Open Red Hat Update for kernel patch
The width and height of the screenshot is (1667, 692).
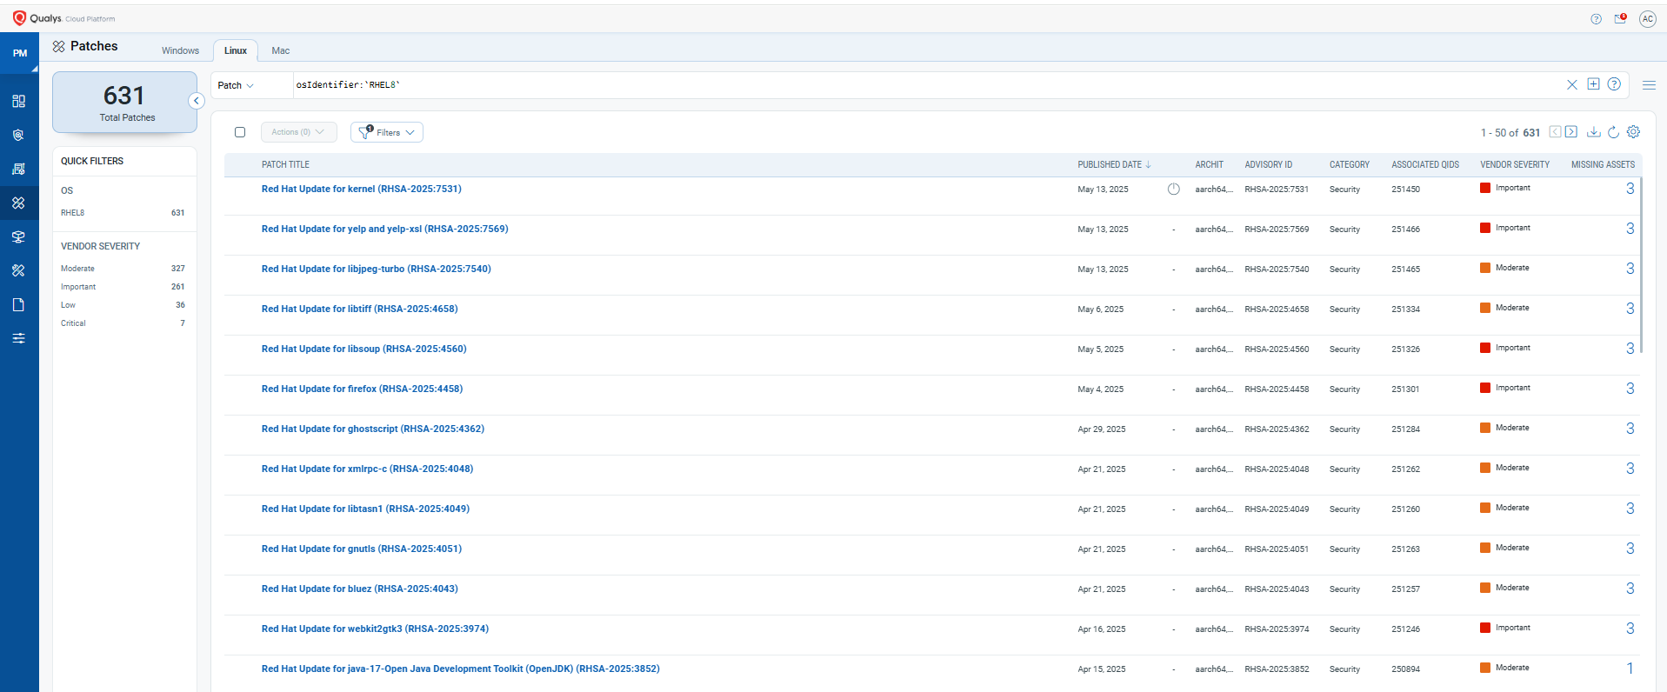361,189
